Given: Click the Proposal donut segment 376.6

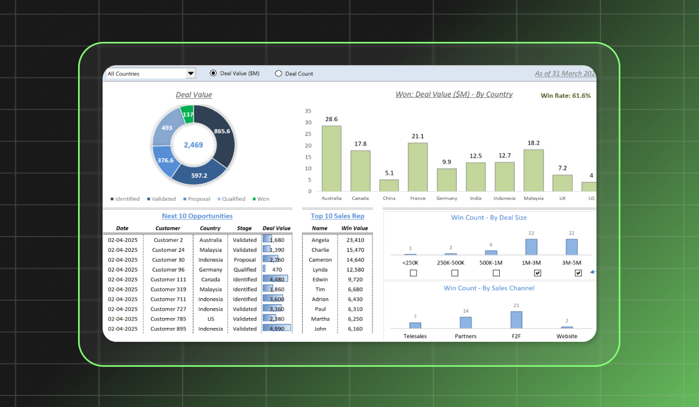Looking at the screenshot, I should [x=165, y=161].
